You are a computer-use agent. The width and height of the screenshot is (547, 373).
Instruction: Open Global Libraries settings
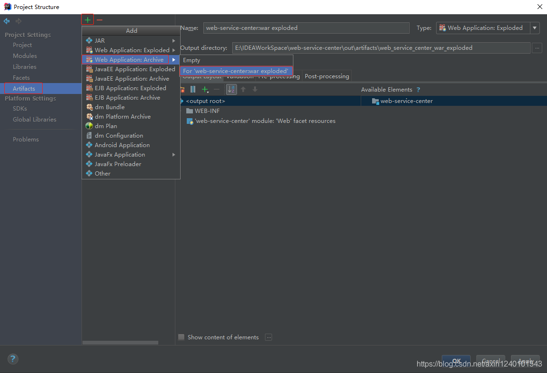pos(35,120)
